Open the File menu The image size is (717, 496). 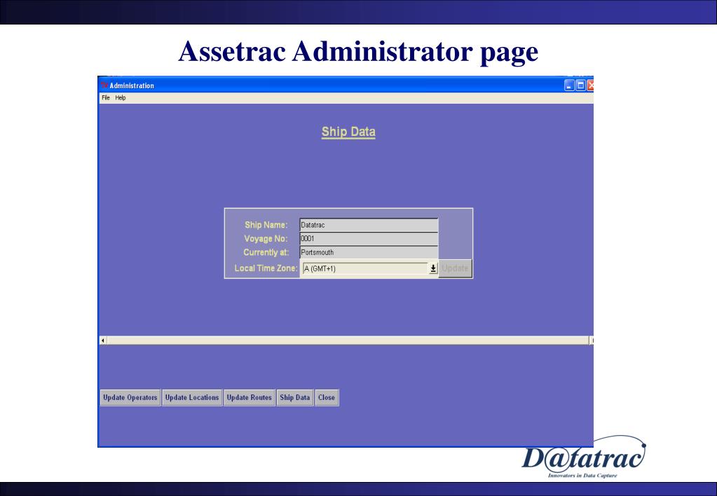click(x=106, y=97)
